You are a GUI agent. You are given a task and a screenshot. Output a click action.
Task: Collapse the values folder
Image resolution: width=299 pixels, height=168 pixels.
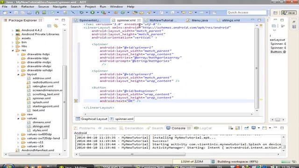click(18, 119)
